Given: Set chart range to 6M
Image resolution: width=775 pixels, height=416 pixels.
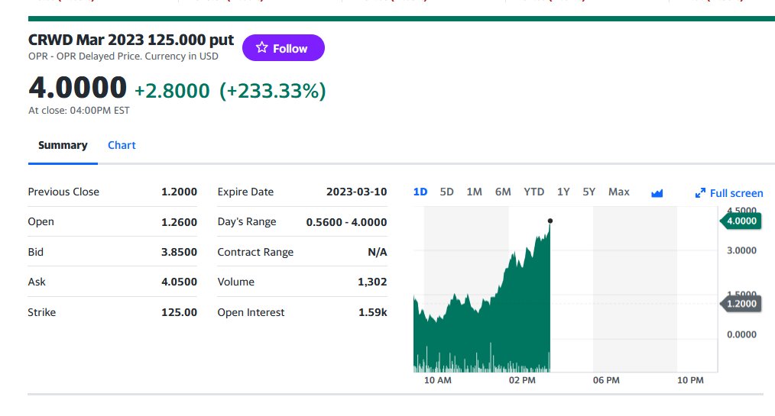Looking at the screenshot, I should click(503, 192).
